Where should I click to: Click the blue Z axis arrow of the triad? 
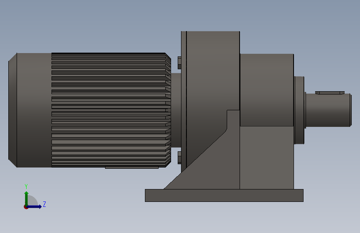pyautogui.click(x=34, y=206)
